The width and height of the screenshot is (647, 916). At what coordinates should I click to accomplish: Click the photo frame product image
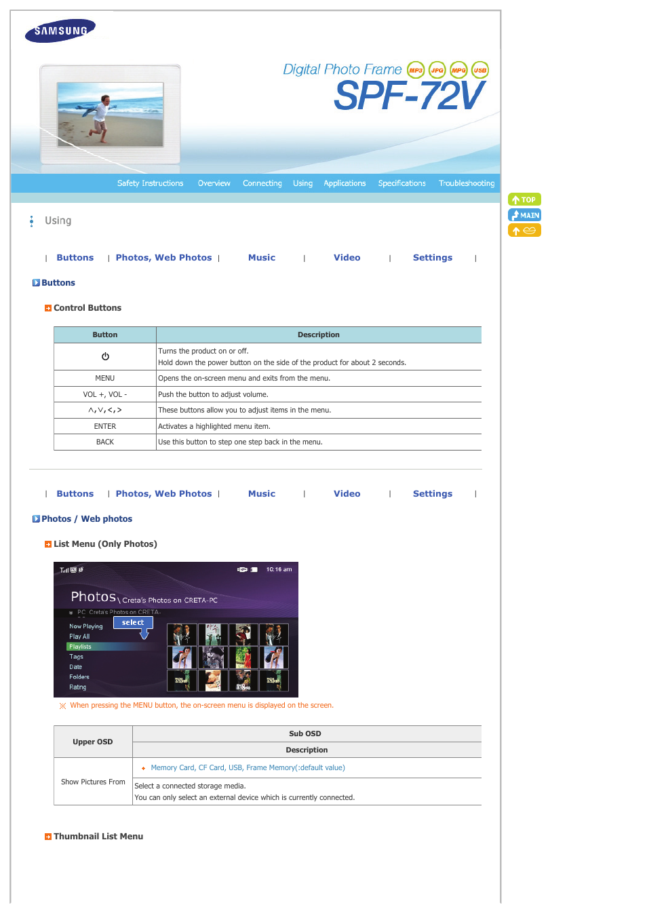coord(111,115)
